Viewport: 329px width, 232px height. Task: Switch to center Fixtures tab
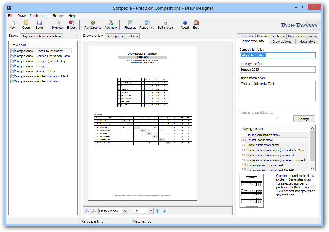[x=132, y=36]
